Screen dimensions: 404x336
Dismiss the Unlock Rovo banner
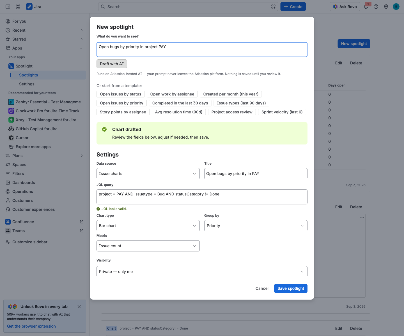(79, 307)
